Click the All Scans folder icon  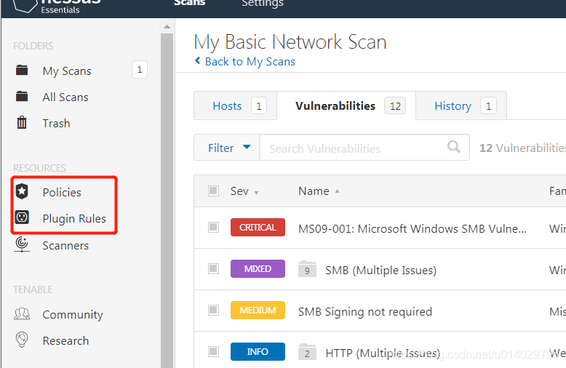pos(22,96)
